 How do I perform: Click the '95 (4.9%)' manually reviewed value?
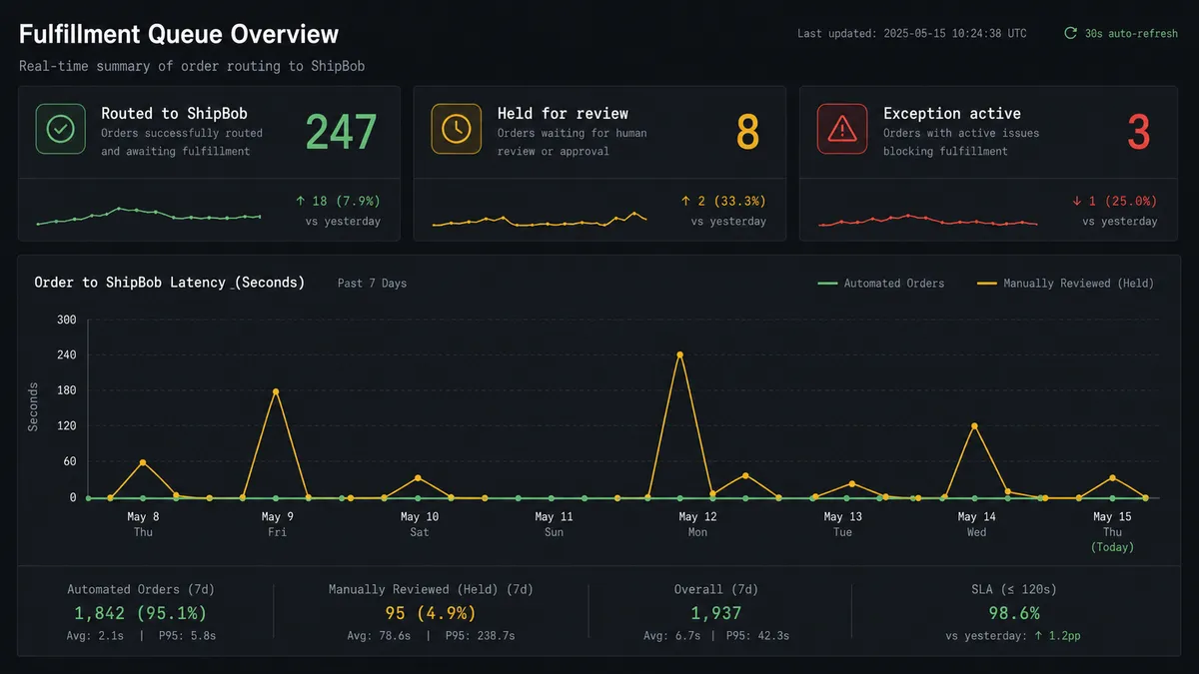tap(431, 613)
